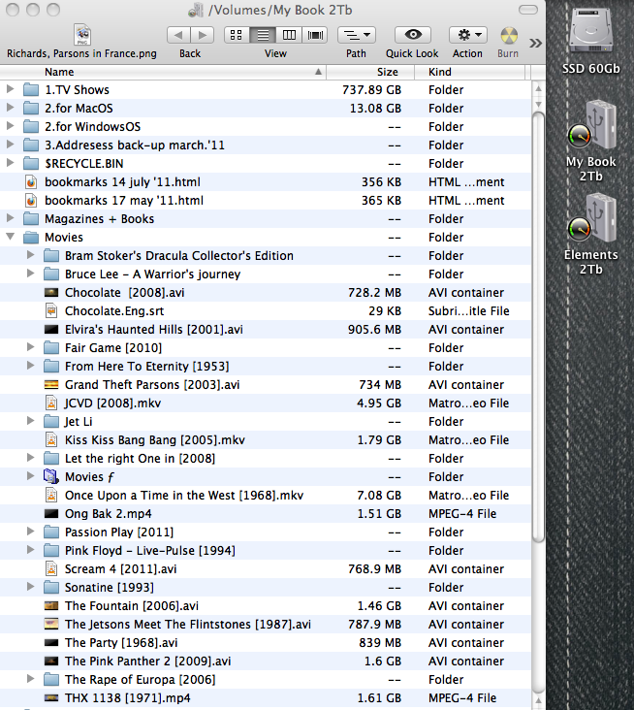Select Passion Play [2011] folder name
The height and width of the screenshot is (710, 634).
click(x=119, y=532)
